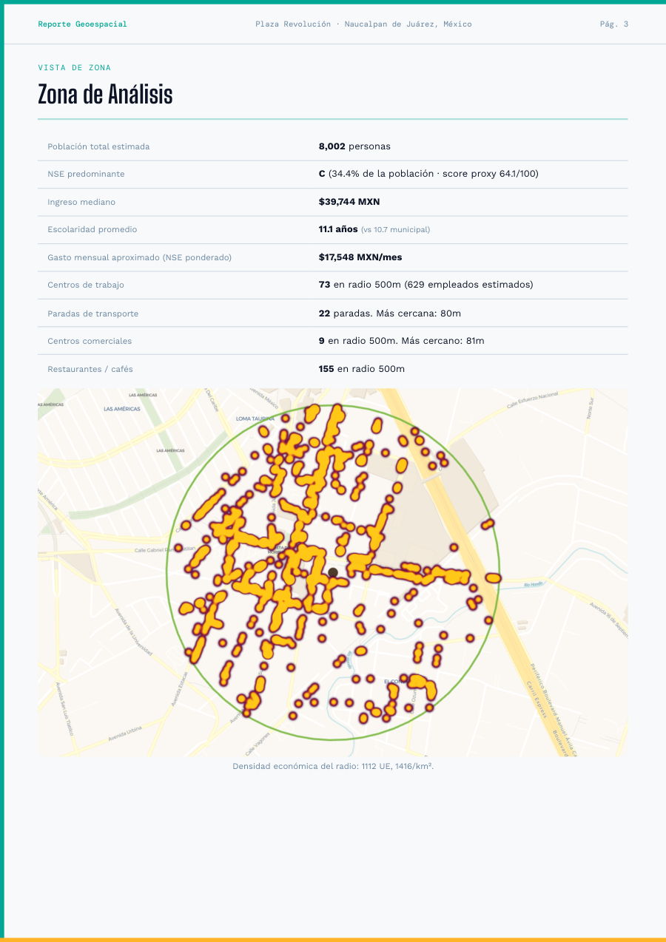Click the 'Población total estimada' row label
This screenshot has width=666, height=942.
click(x=98, y=146)
